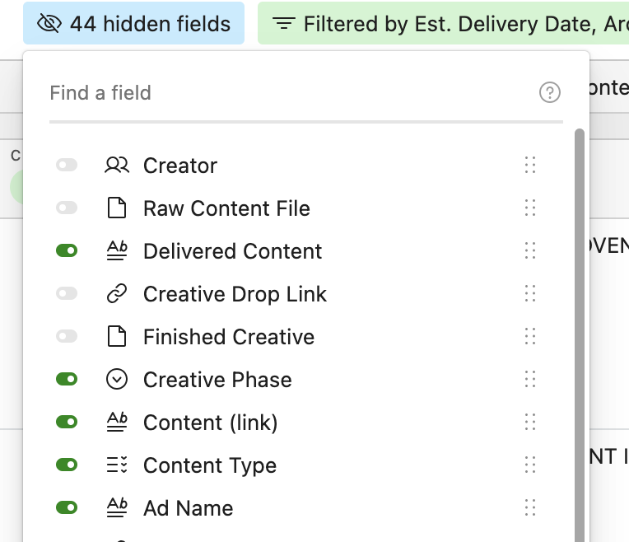
Task: Type in the Find a field box
Action: [x=288, y=93]
